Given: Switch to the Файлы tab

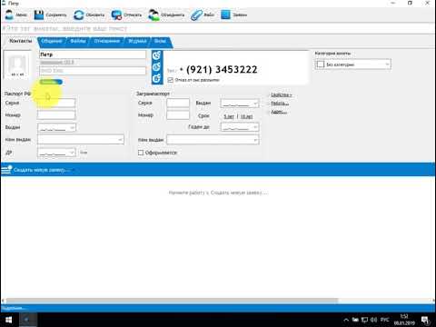Looking at the screenshot, I should (78, 41).
